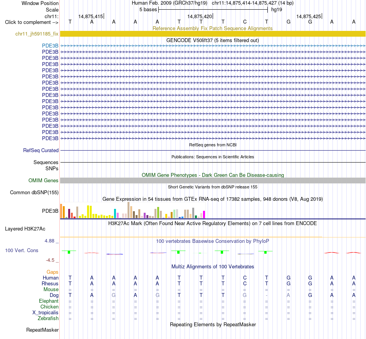
Task: Click the RefSeq Curated track label
Action: [41, 151]
